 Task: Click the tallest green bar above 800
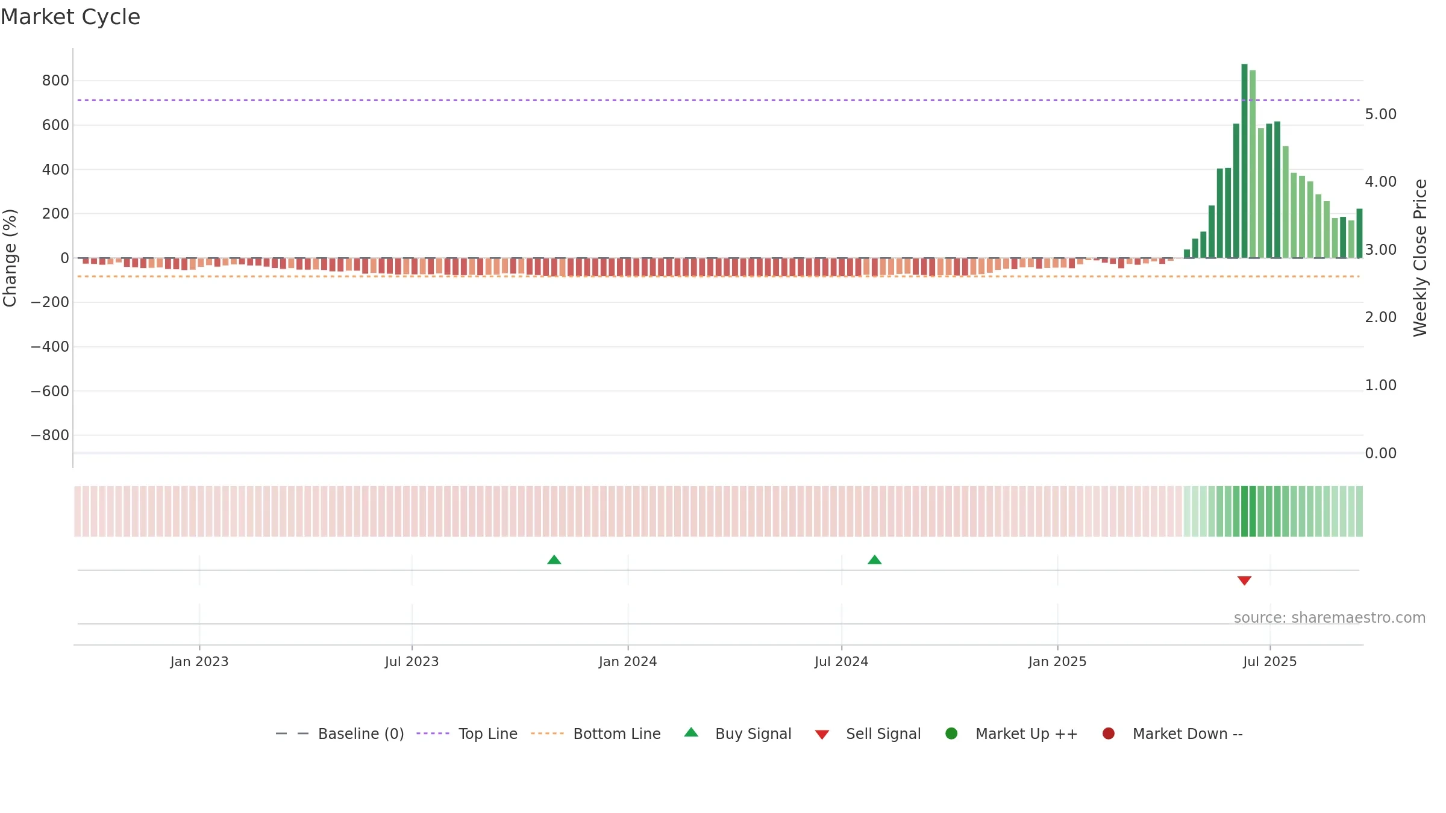(1245, 161)
